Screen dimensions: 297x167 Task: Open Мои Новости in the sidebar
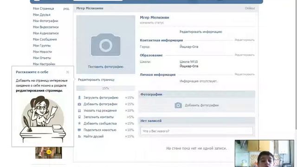coord(42,51)
